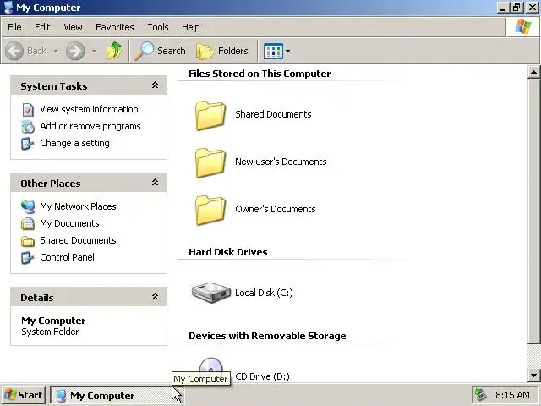541x406 pixels.
Task: Select Shared Documents label in file list
Action: [273, 114]
